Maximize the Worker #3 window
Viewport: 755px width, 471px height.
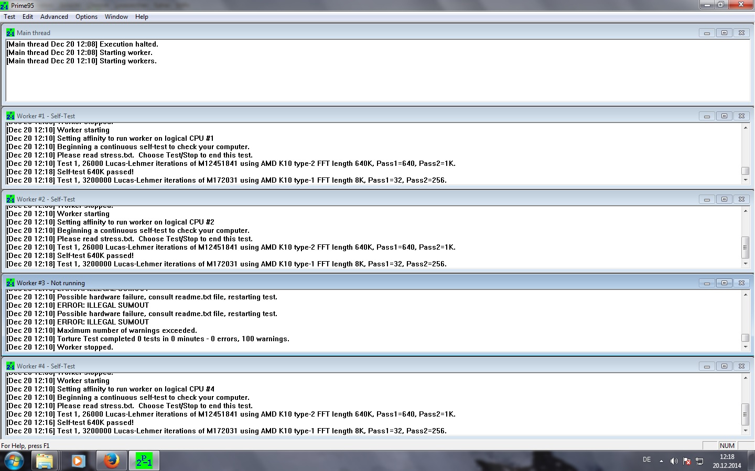[x=724, y=283]
